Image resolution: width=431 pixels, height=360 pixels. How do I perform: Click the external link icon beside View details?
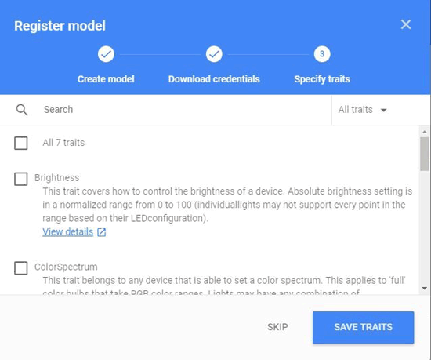101,232
